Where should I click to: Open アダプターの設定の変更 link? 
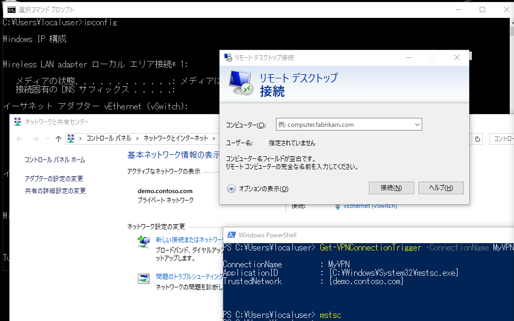pyautogui.click(x=54, y=178)
